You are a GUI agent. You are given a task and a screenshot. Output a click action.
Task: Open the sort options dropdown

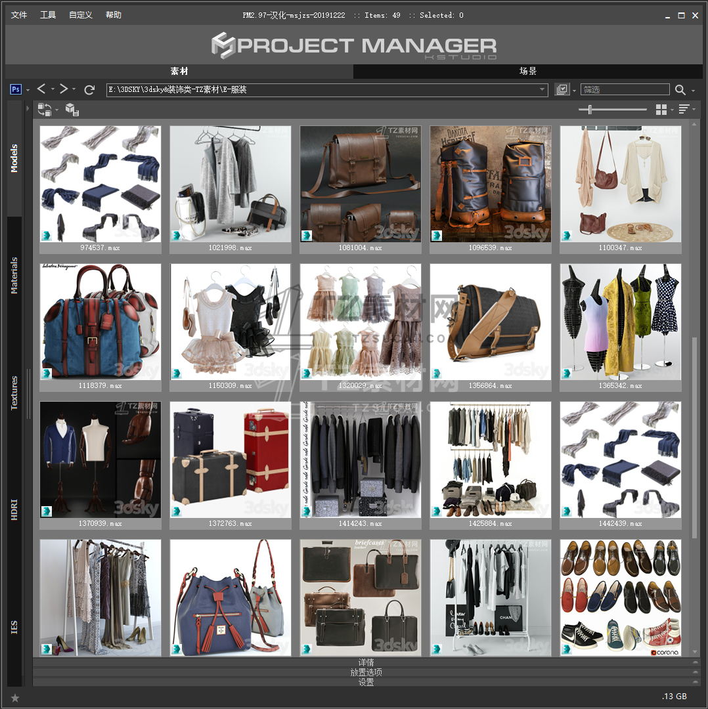point(684,110)
